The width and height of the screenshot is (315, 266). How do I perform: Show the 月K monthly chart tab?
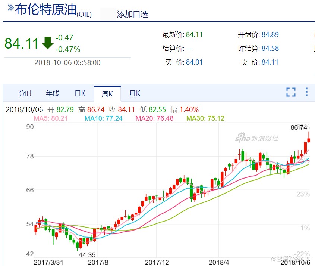135,93
